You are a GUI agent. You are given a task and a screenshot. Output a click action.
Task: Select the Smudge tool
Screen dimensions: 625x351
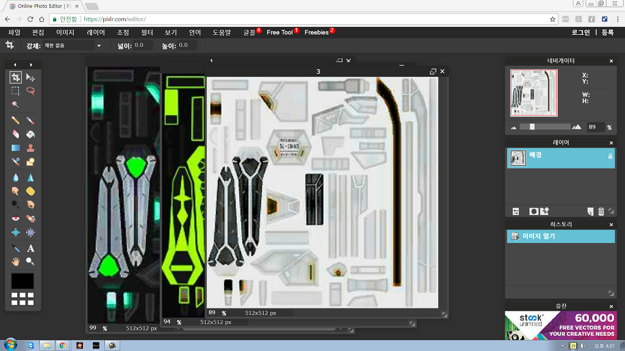coord(15,191)
